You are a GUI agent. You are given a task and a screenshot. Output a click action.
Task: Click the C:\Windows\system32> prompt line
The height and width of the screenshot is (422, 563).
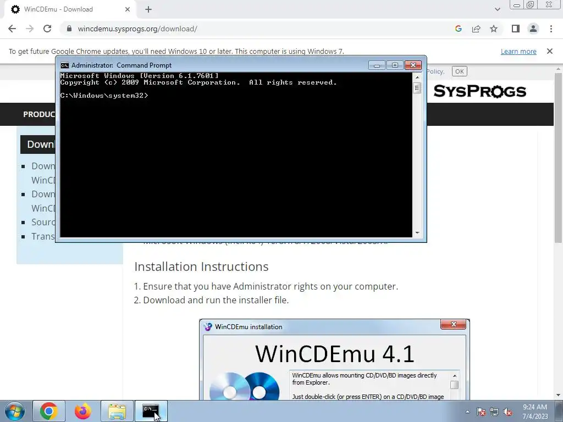click(x=104, y=96)
